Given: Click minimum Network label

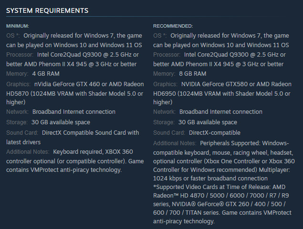Looking at the screenshot, I should point(17,112).
